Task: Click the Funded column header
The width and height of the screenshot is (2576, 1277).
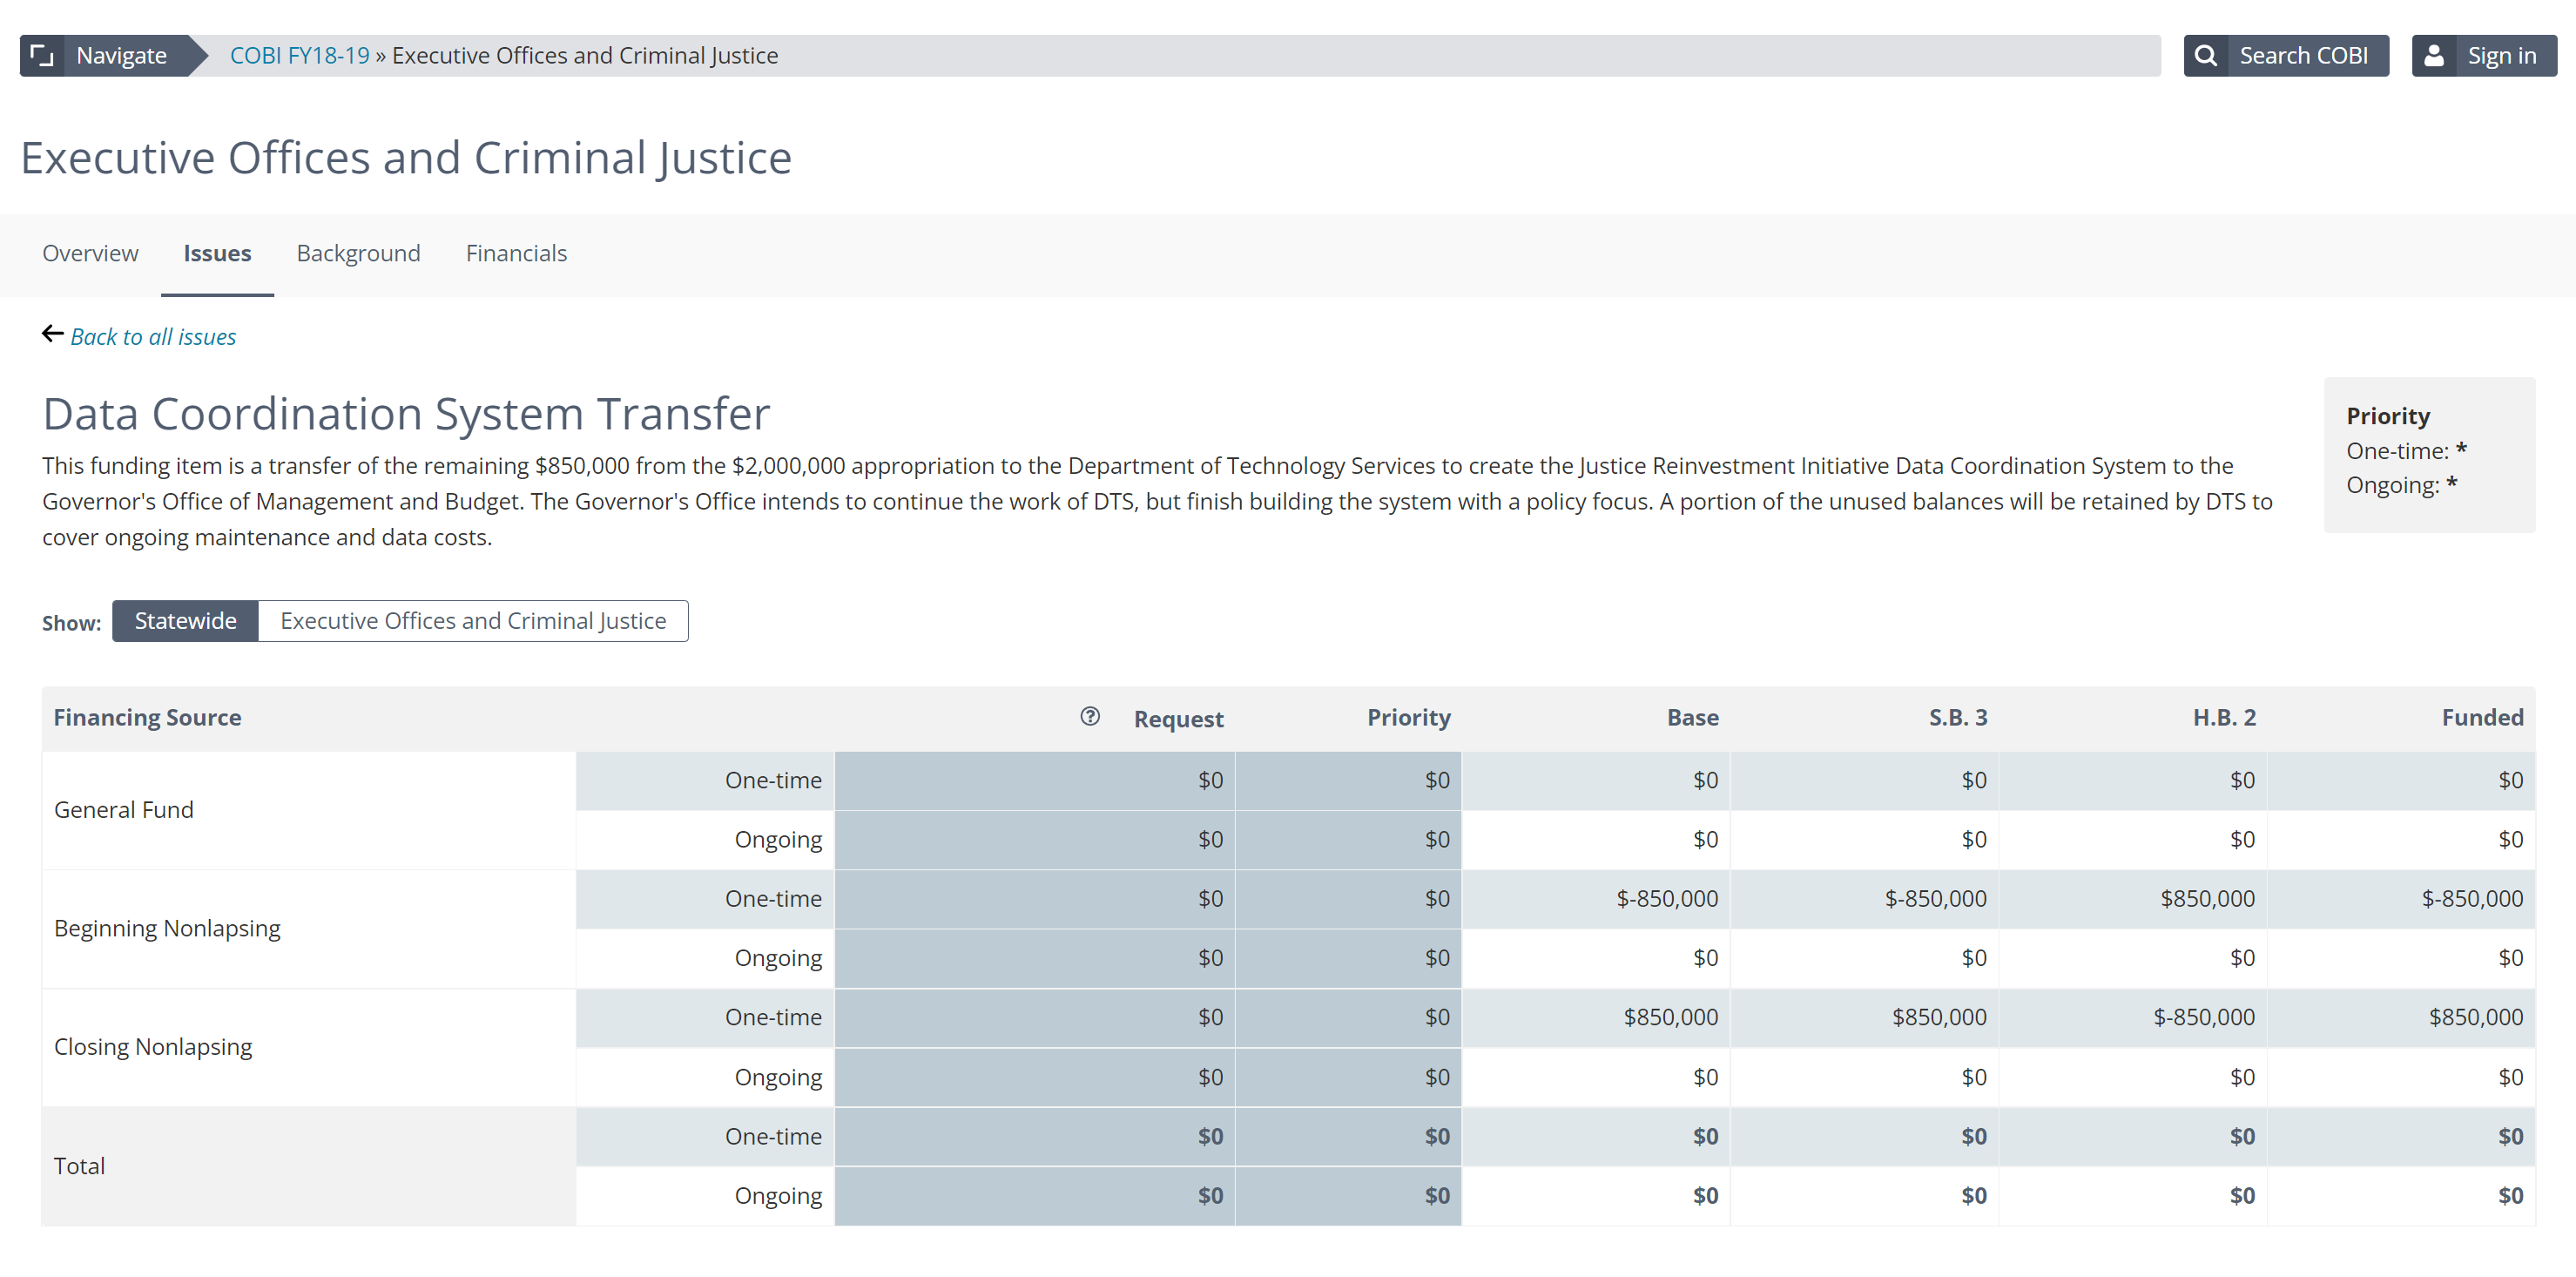Action: pyautogui.click(x=2482, y=718)
